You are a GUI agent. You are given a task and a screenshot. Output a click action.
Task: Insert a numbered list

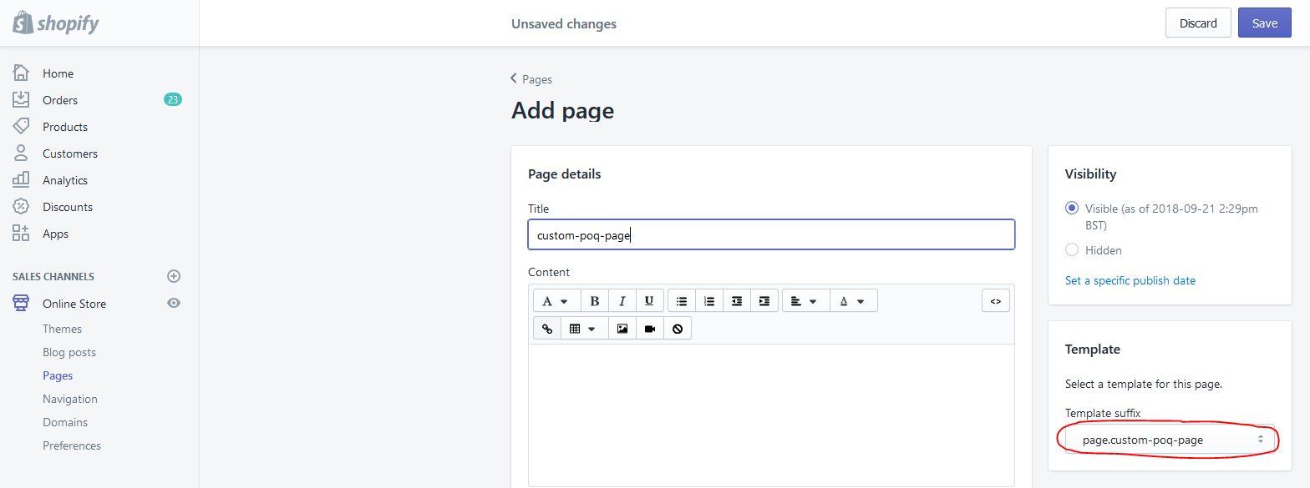[709, 301]
